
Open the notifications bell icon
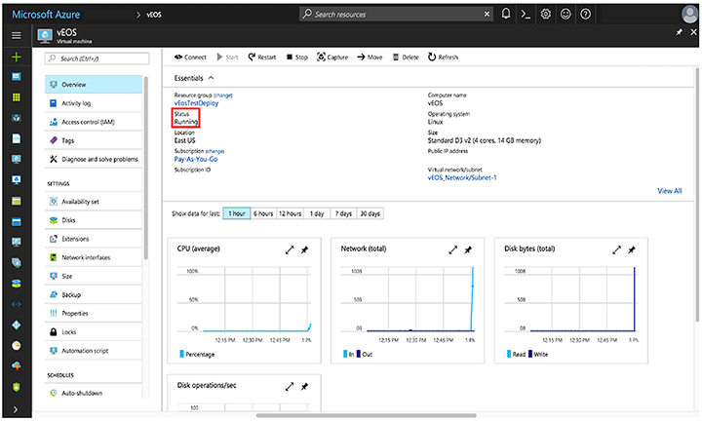pos(506,14)
